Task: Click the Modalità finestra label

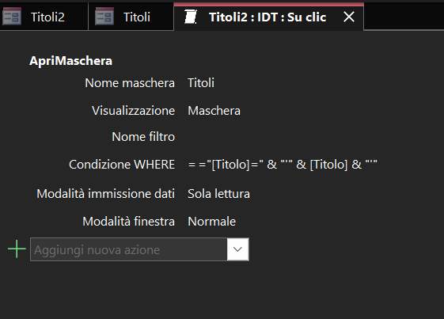Action: [x=129, y=222]
